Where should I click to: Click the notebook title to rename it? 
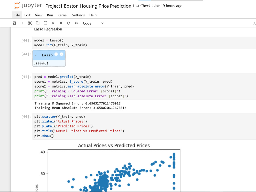coord(88,6)
